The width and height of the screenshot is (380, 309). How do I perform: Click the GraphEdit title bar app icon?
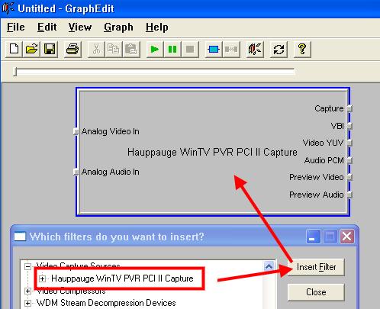tap(8, 8)
